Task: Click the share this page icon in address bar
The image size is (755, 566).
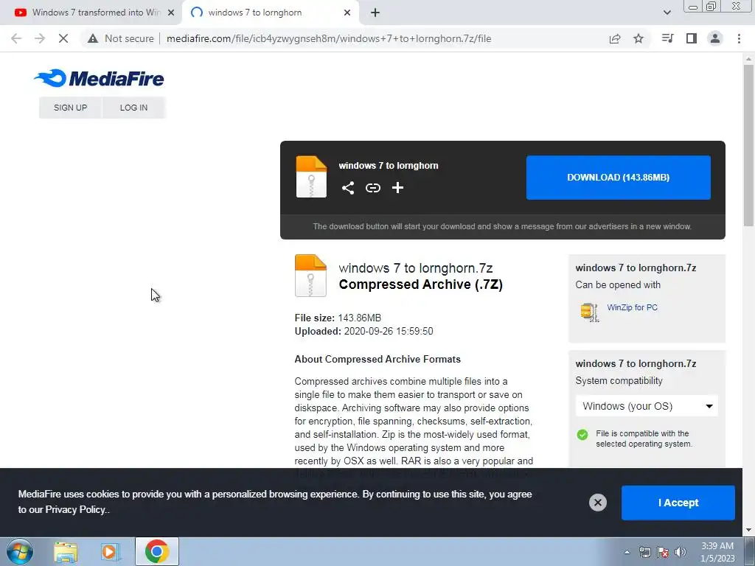Action: point(615,38)
